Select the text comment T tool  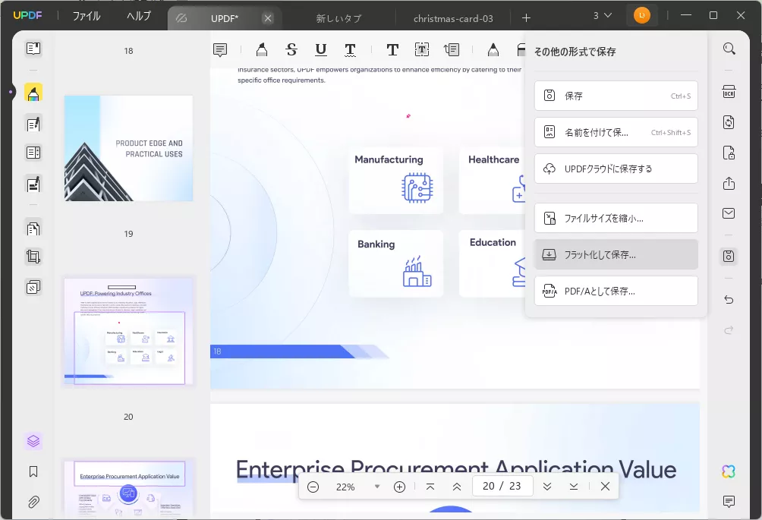point(392,49)
